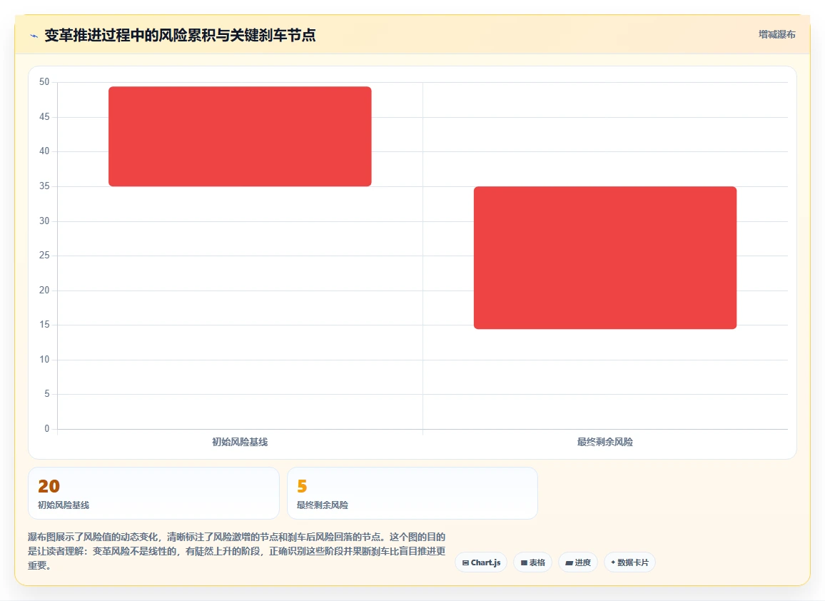The width and height of the screenshot is (825, 601).
Task: Click the lightning icon beside the chart title
Action: (34, 36)
